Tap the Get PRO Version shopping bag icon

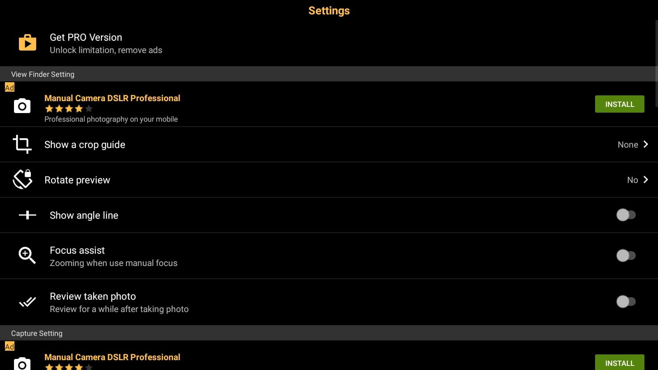[x=28, y=42]
